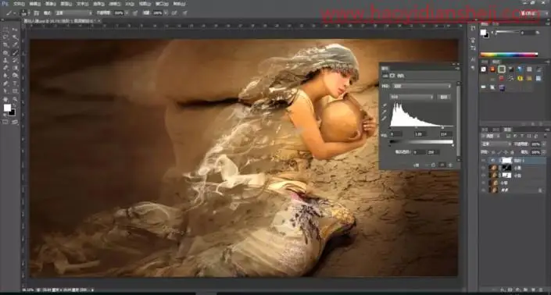551x295 pixels.
Task: Select the Clone Stamp tool
Action: click(x=5, y=60)
